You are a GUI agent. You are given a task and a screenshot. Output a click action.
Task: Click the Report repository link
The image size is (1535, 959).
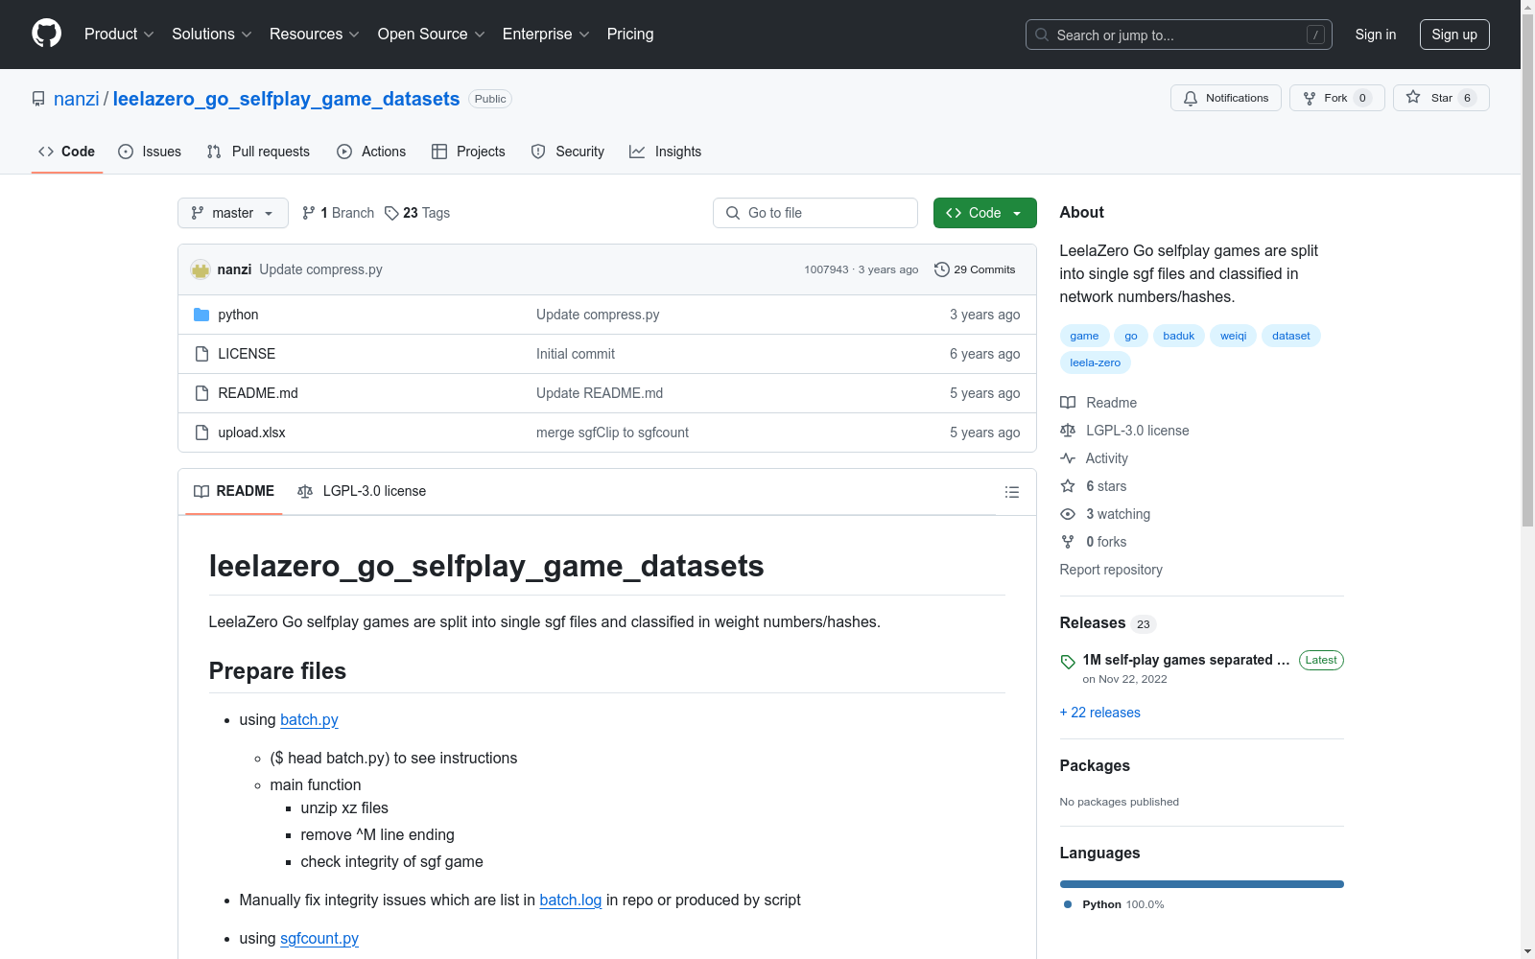pos(1111,570)
